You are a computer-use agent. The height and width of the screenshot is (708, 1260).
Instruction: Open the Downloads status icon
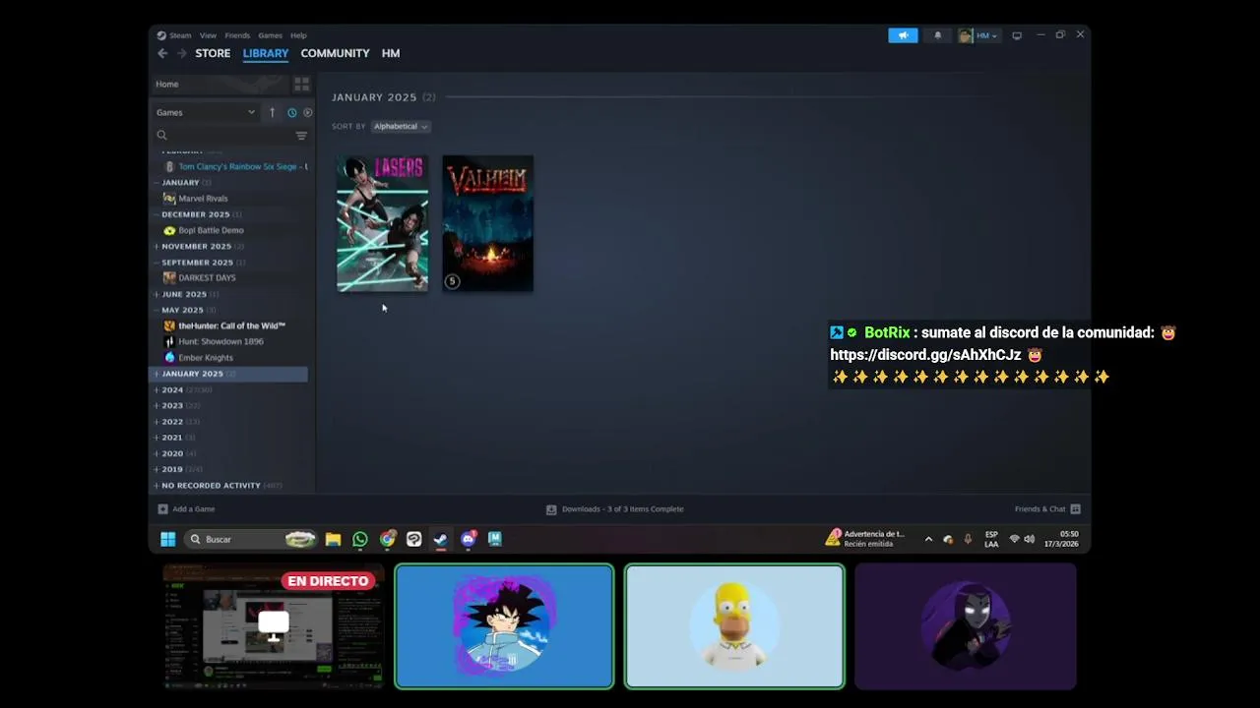pyautogui.click(x=551, y=509)
